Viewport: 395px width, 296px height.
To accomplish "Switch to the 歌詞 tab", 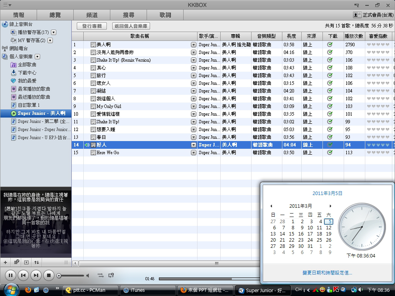I will 165,15.
